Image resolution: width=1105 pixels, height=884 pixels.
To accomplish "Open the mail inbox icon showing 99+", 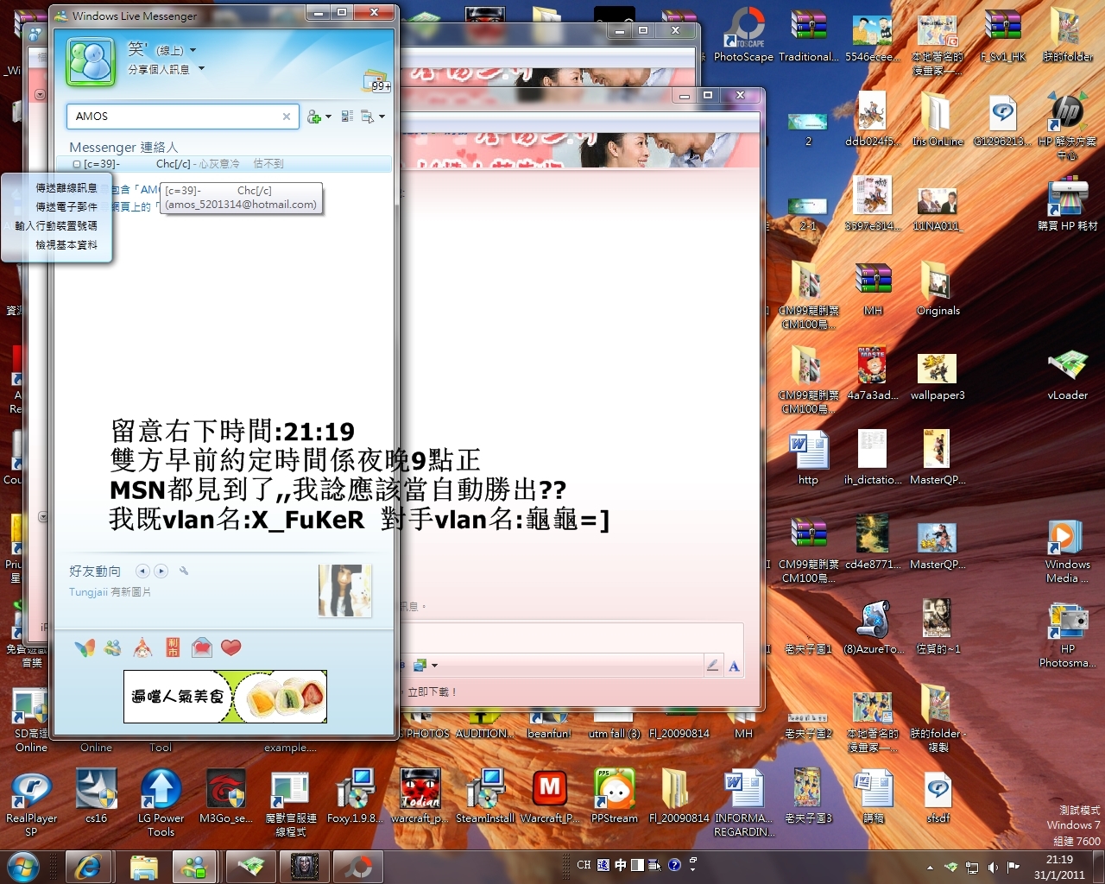I will click(x=376, y=80).
